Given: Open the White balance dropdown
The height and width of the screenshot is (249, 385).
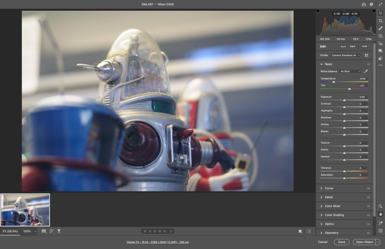Looking at the screenshot, I should click(350, 71).
